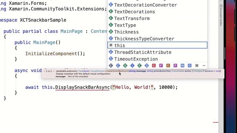Pick TextTransform in the completion list
Viewport: 237px width, 133px height.
(157, 18)
